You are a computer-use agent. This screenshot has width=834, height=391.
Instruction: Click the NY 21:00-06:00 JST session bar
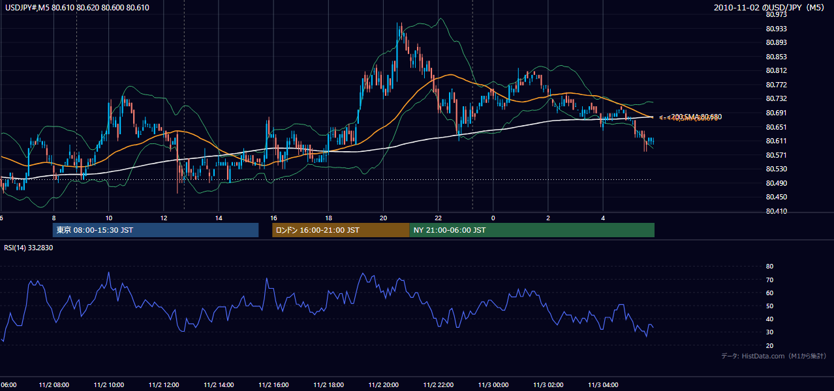[532, 230]
